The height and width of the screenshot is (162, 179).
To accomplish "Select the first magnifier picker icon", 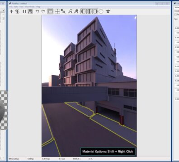I will point(70,11).
